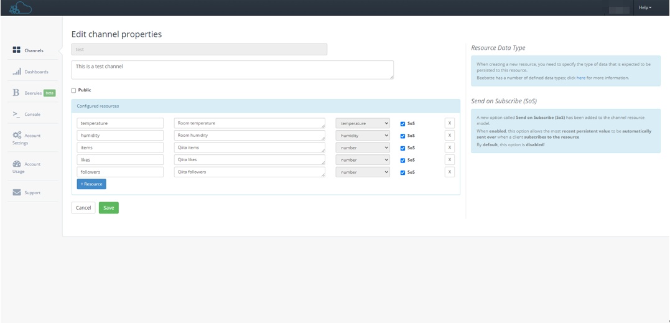Click the Beebotte cloud logo
Viewport: 670px width, 323px height.
coord(21,7)
